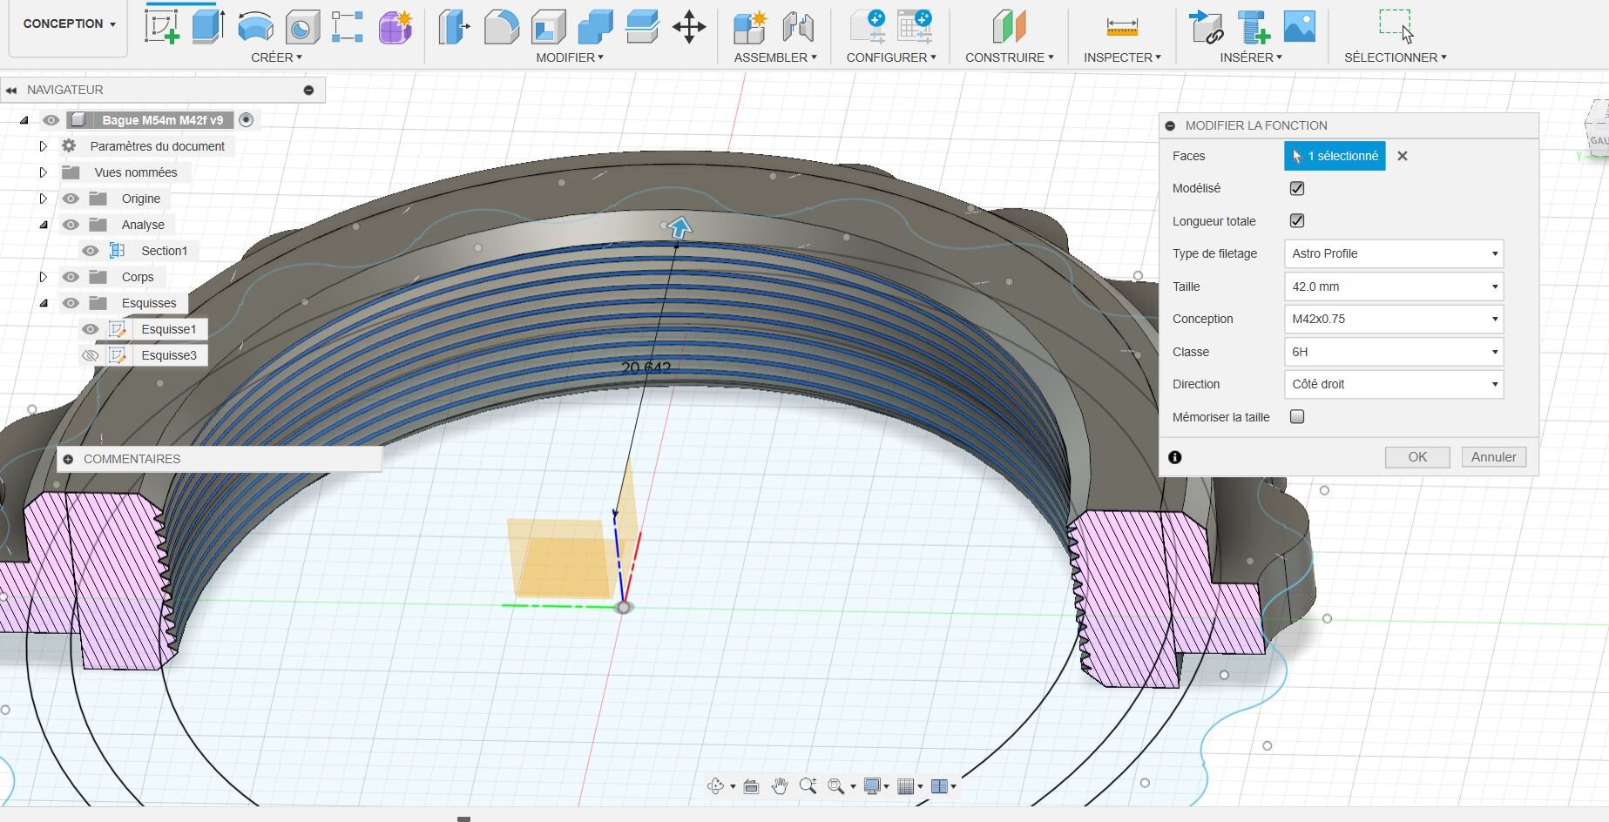Click the Fillet tool in Modifier

501,27
